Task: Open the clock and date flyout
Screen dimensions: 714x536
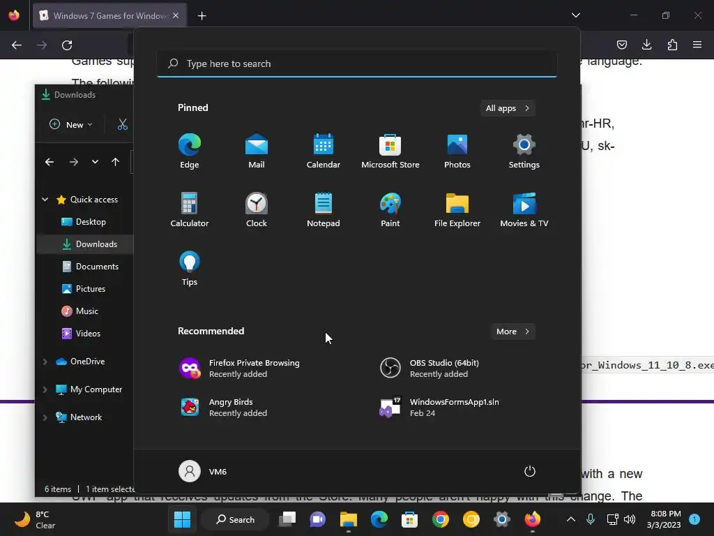Action: [664, 519]
